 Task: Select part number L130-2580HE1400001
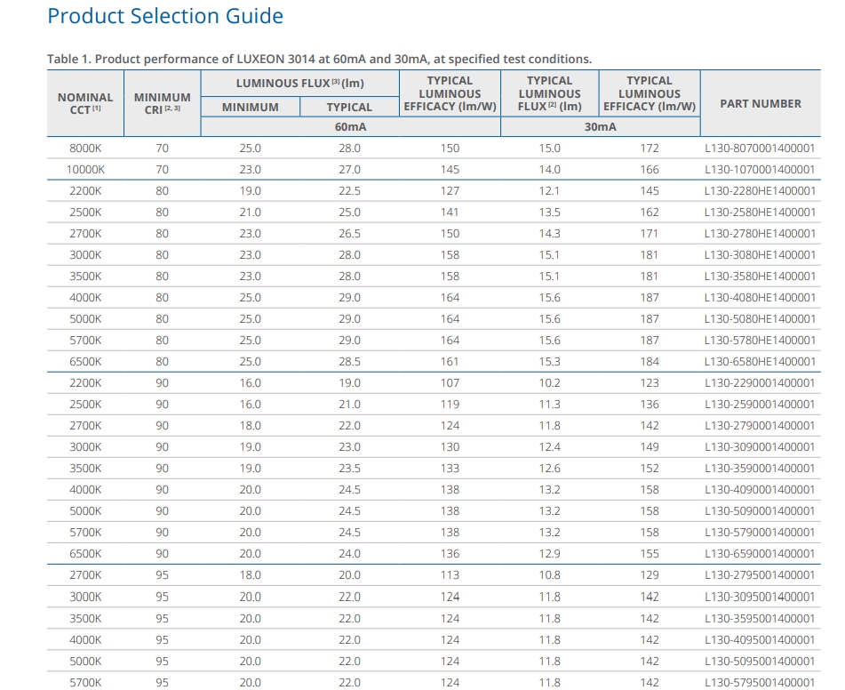click(x=760, y=212)
